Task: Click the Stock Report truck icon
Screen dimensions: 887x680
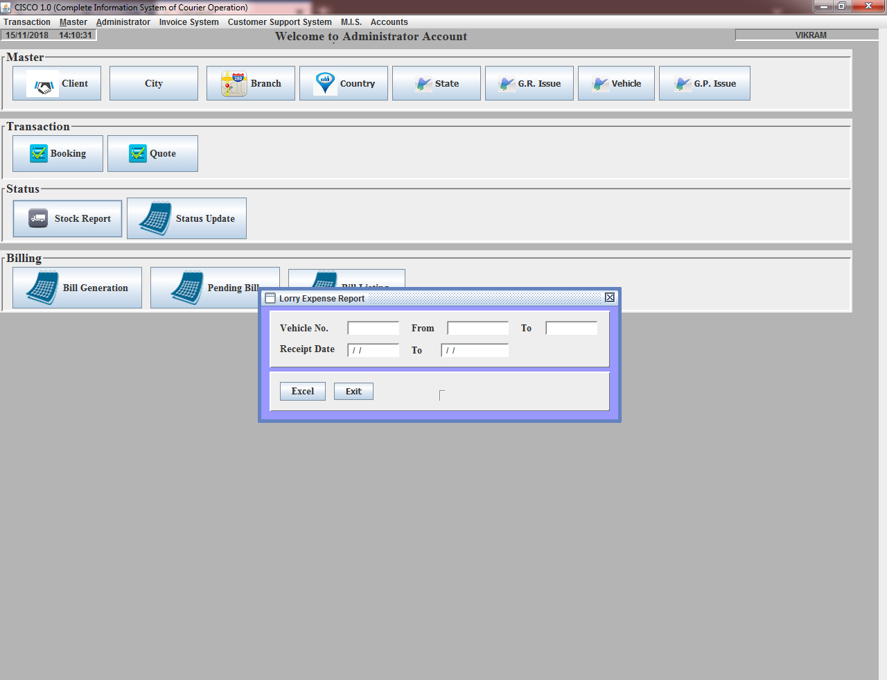Action: pos(38,218)
